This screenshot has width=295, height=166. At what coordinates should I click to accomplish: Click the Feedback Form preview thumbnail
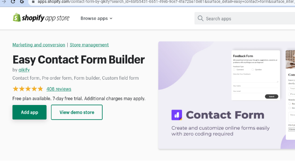256,75
